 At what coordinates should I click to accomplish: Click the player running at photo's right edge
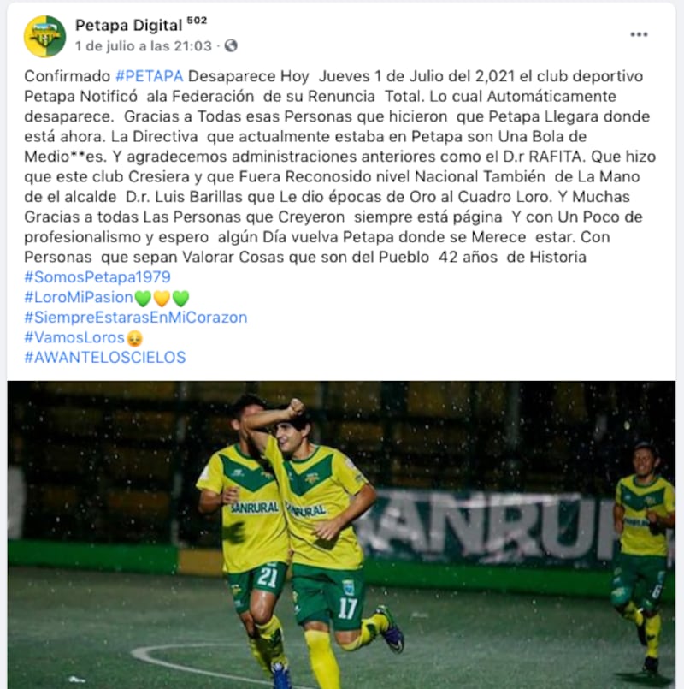tap(641, 554)
